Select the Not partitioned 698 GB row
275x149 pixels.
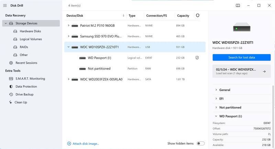tap(135, 69)
